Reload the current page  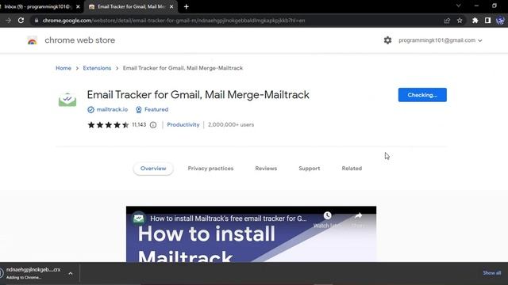(x=21, y=21)
